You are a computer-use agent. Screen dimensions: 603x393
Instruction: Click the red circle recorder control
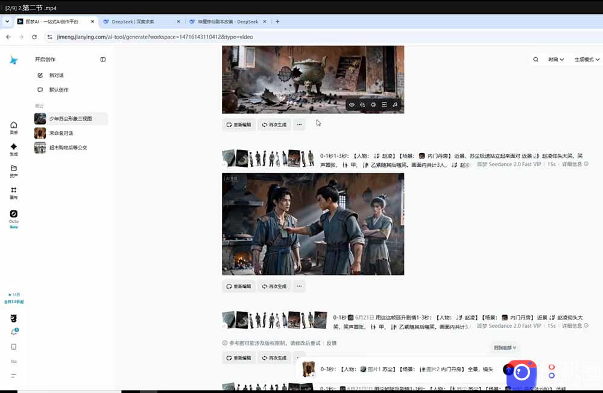(552, 367)
